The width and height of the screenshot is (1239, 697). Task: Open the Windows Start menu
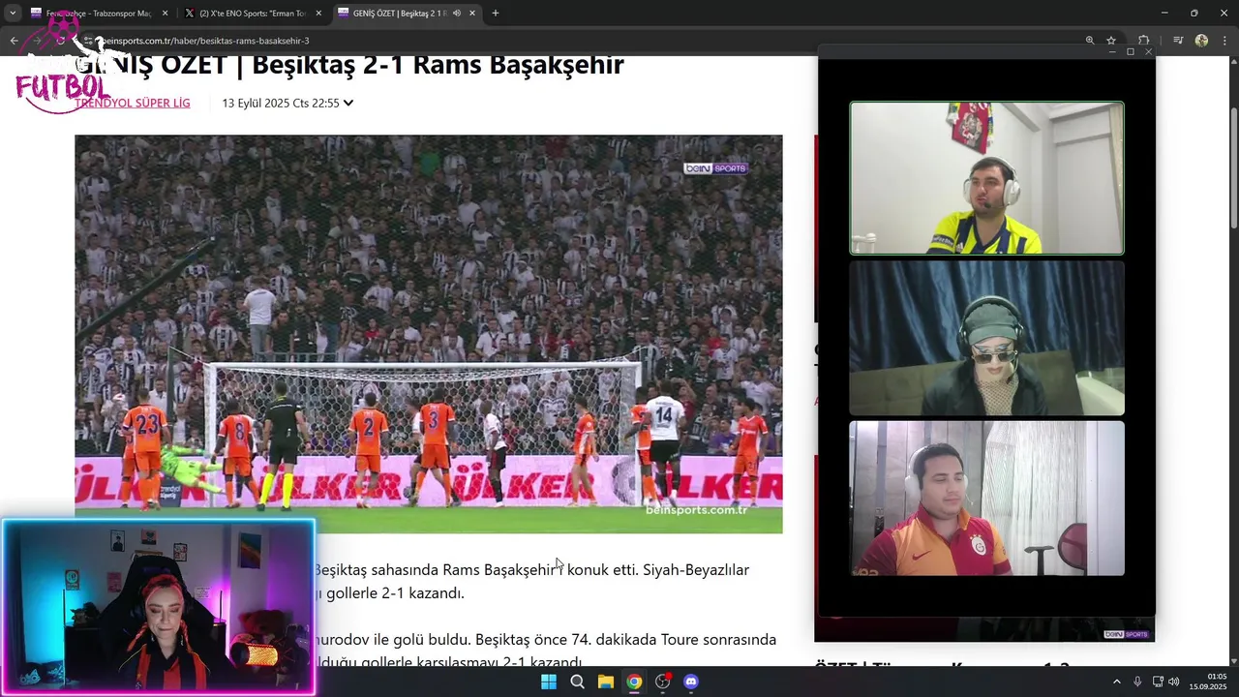click(549, 682)
